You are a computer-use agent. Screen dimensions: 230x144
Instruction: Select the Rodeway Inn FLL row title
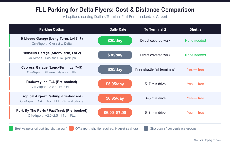click(x=52, y=82)
